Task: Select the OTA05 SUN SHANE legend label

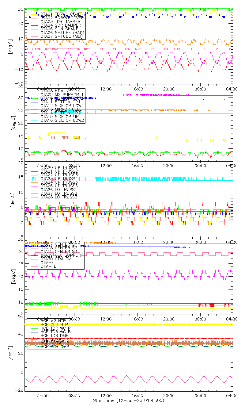Action: pyautogui.click(x=59, y=29)
